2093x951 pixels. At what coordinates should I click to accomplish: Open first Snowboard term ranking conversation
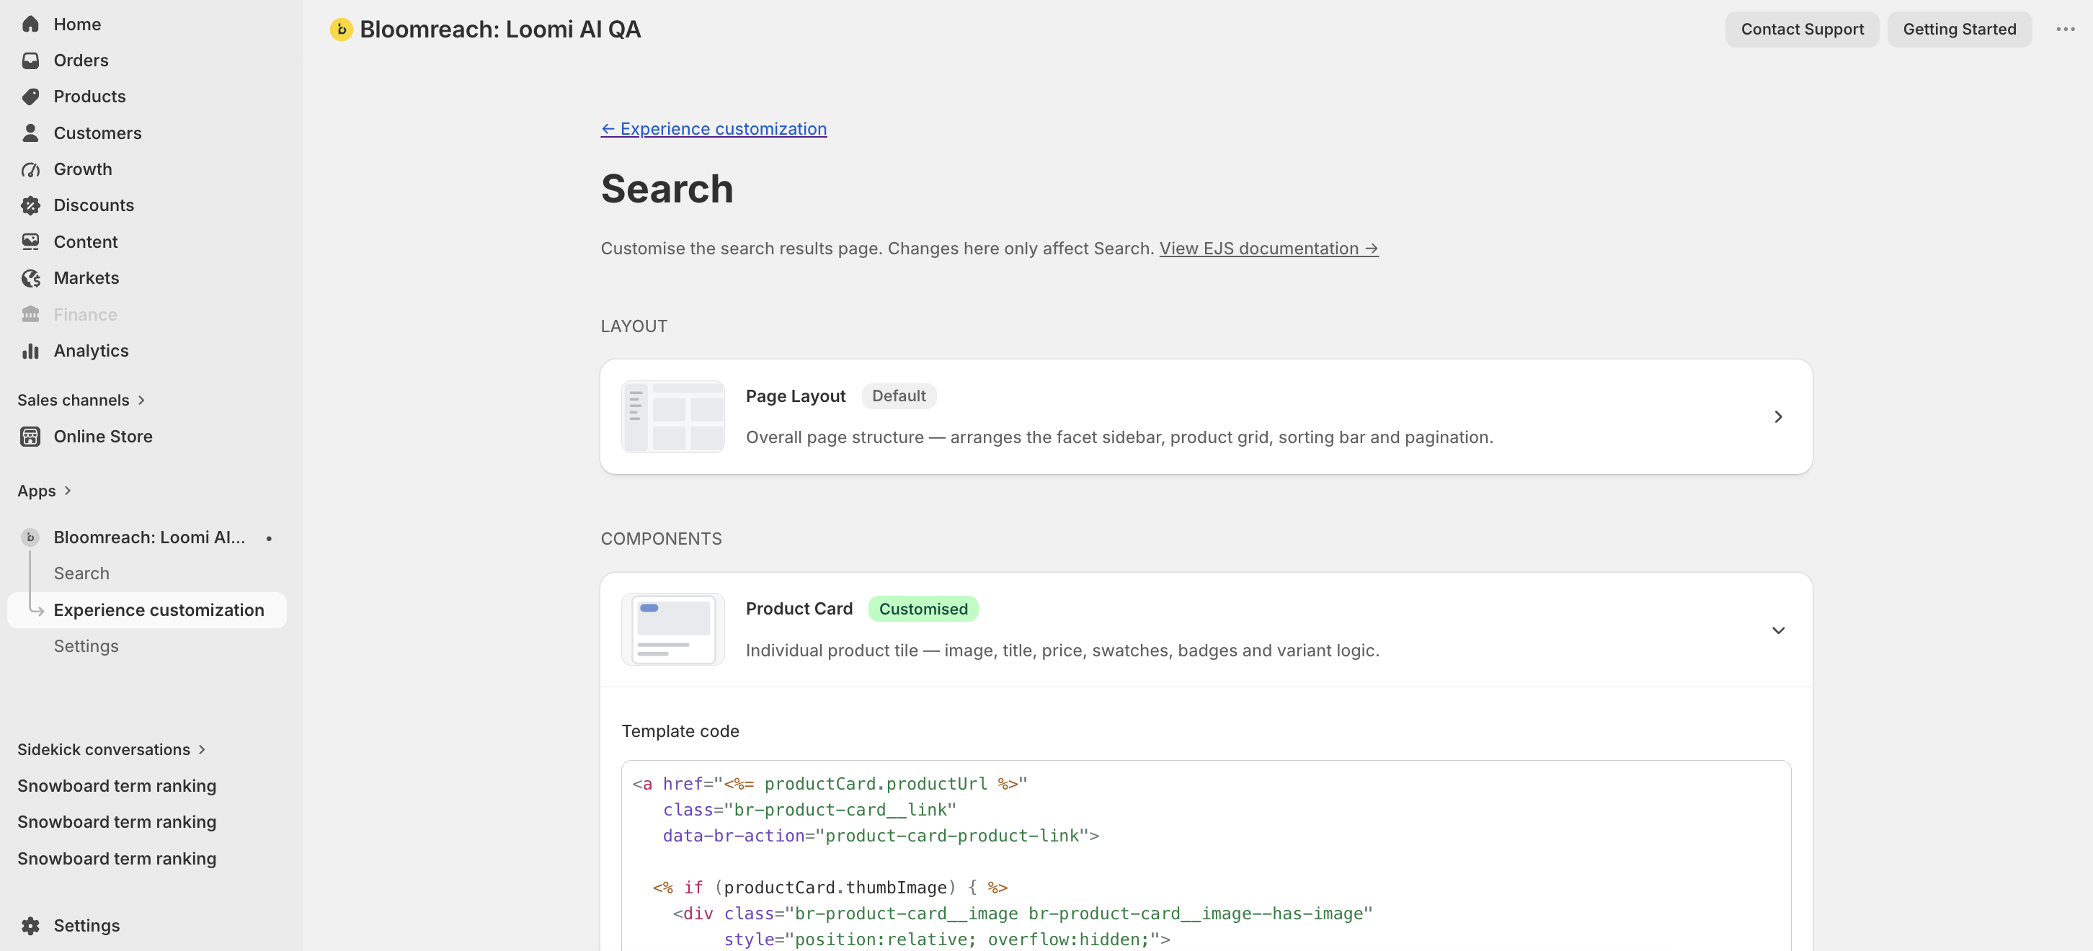pyautogui.click(x=117, y=785)
